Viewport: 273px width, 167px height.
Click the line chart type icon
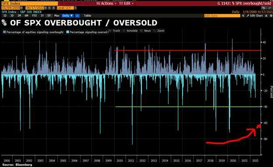click(x=77, y=16)
